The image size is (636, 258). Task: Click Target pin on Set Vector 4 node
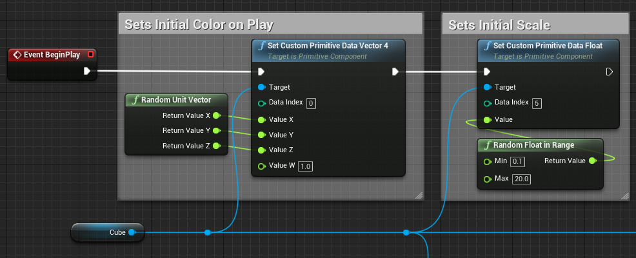pyautogui.click(x=261, y=87)
